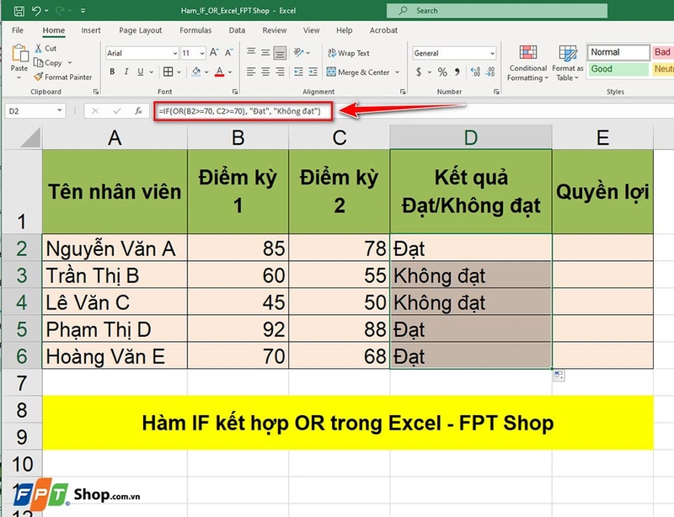Click the formula bar text
The height and width of the screenshot is (517, 674).
pyautogui.click(x=240, y=111)
